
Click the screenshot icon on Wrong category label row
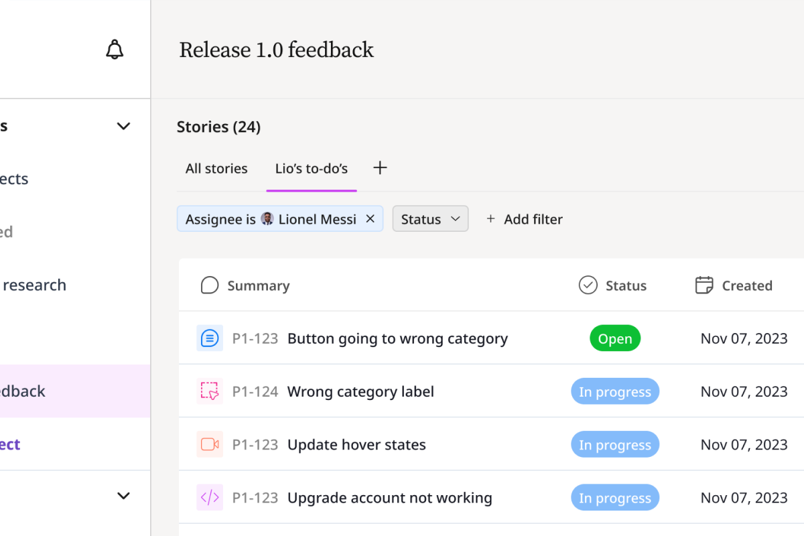tap(210, 391)
